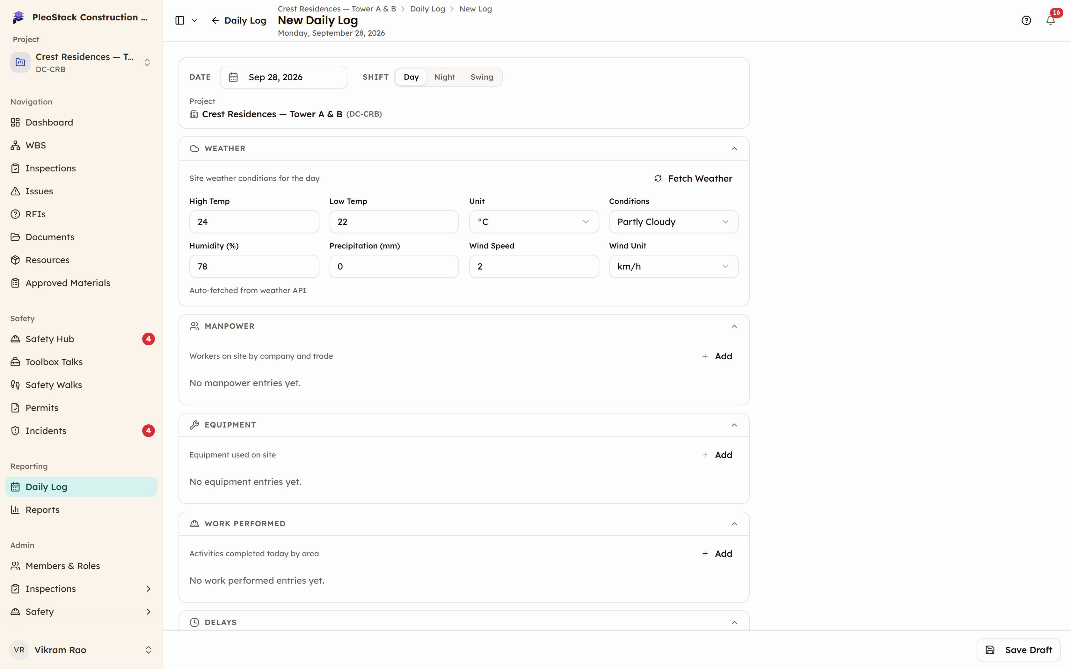Open the Dashboard page
Screen dimensions: 1071x669
[81, 122]
